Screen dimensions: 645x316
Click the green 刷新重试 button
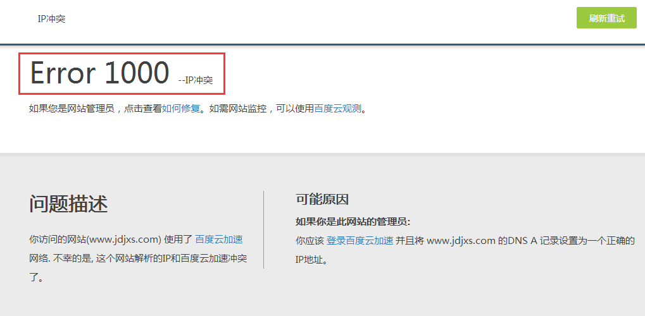pos(606,18)
